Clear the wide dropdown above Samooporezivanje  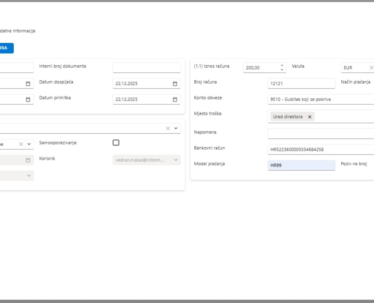168,128
